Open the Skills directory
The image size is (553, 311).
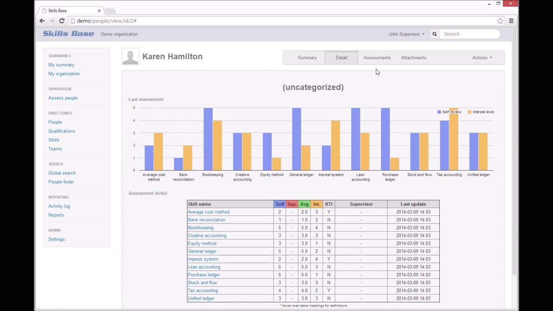(x=54, y=140)
